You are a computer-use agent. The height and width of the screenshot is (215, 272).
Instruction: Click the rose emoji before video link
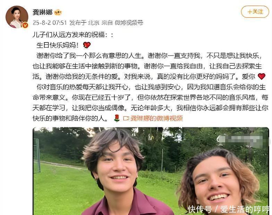pyautogui.click(x=117, y=118)
